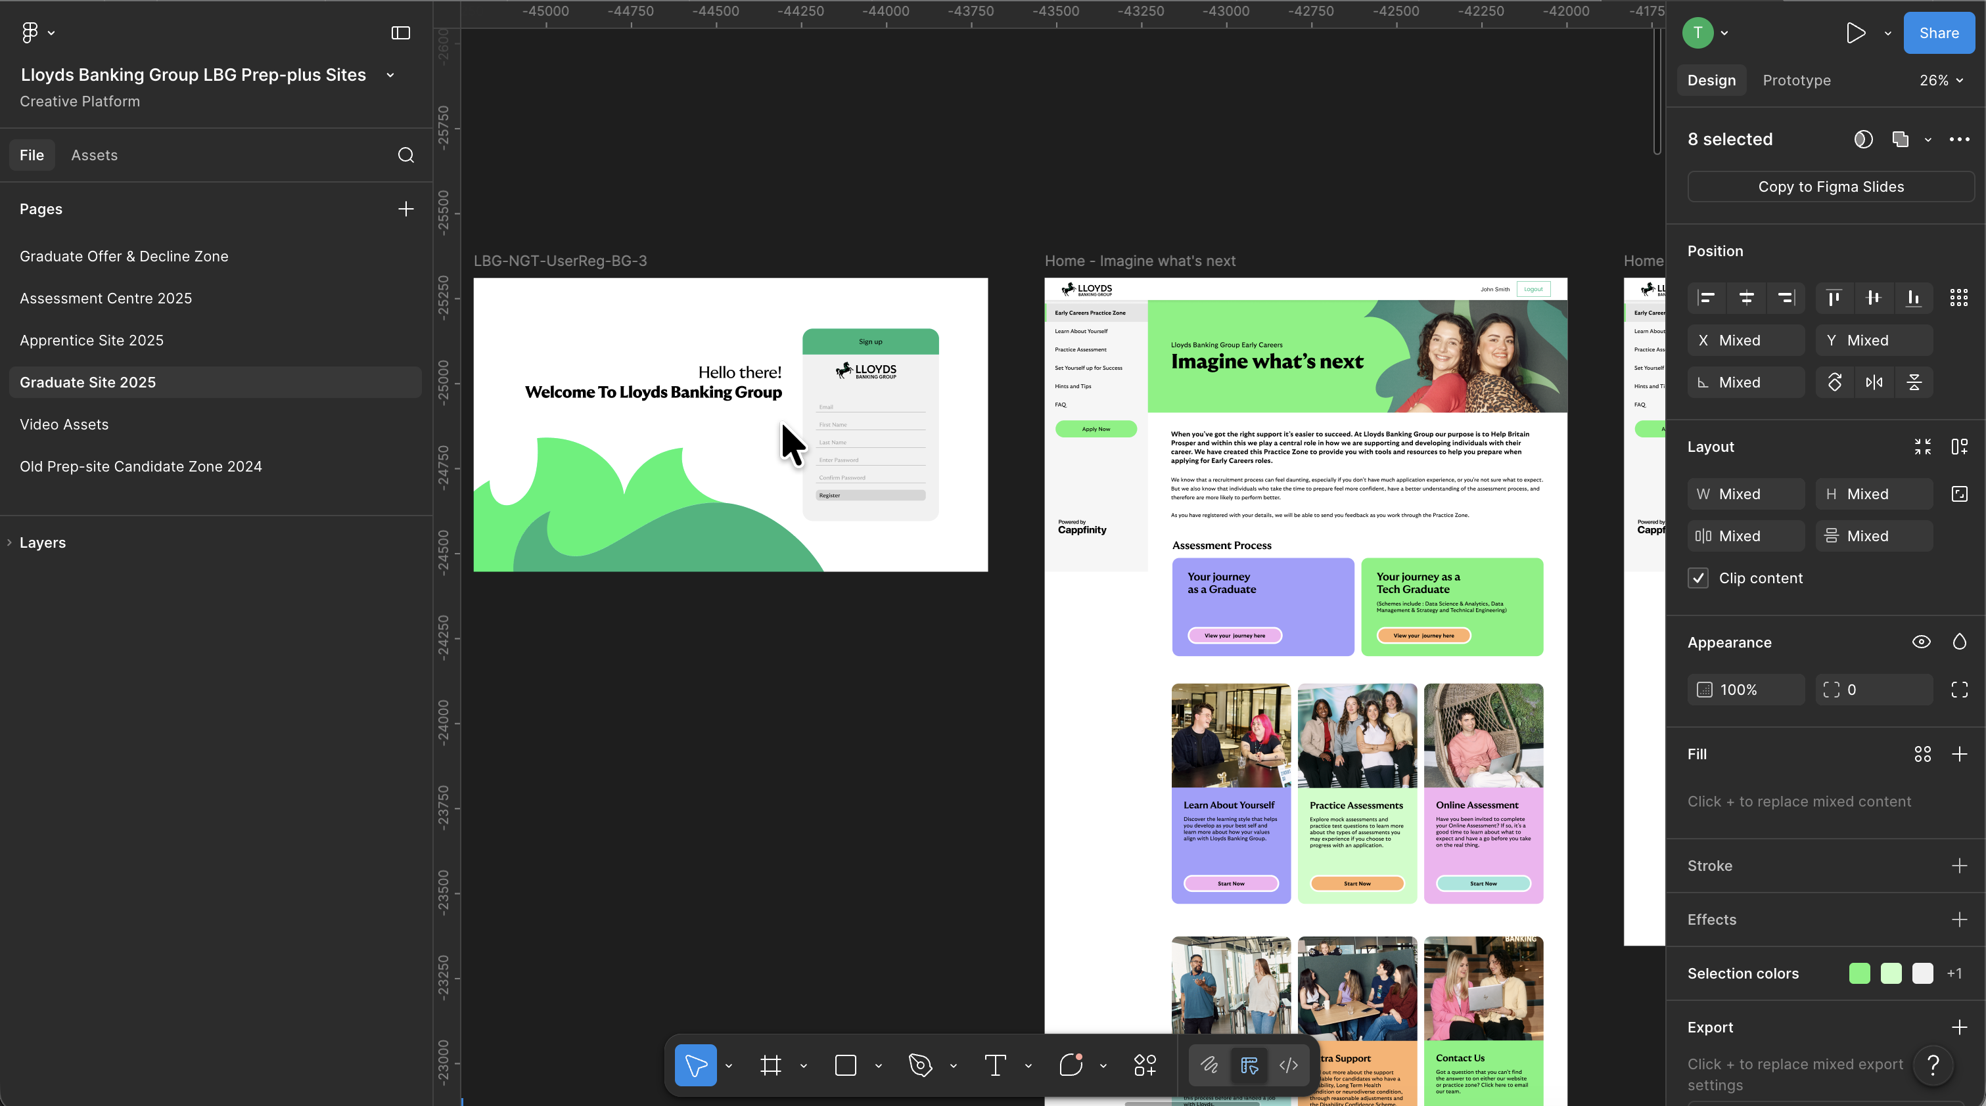Select the Text tool
Image resolution: width=1986 pixels, height=1106 pixels.
click(x=996, y=1065)
